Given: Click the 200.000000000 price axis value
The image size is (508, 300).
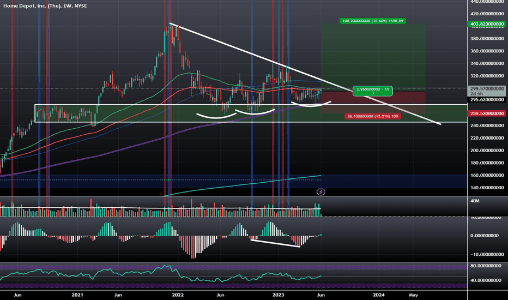Looking at the screenshot, I should click(487, 151).
